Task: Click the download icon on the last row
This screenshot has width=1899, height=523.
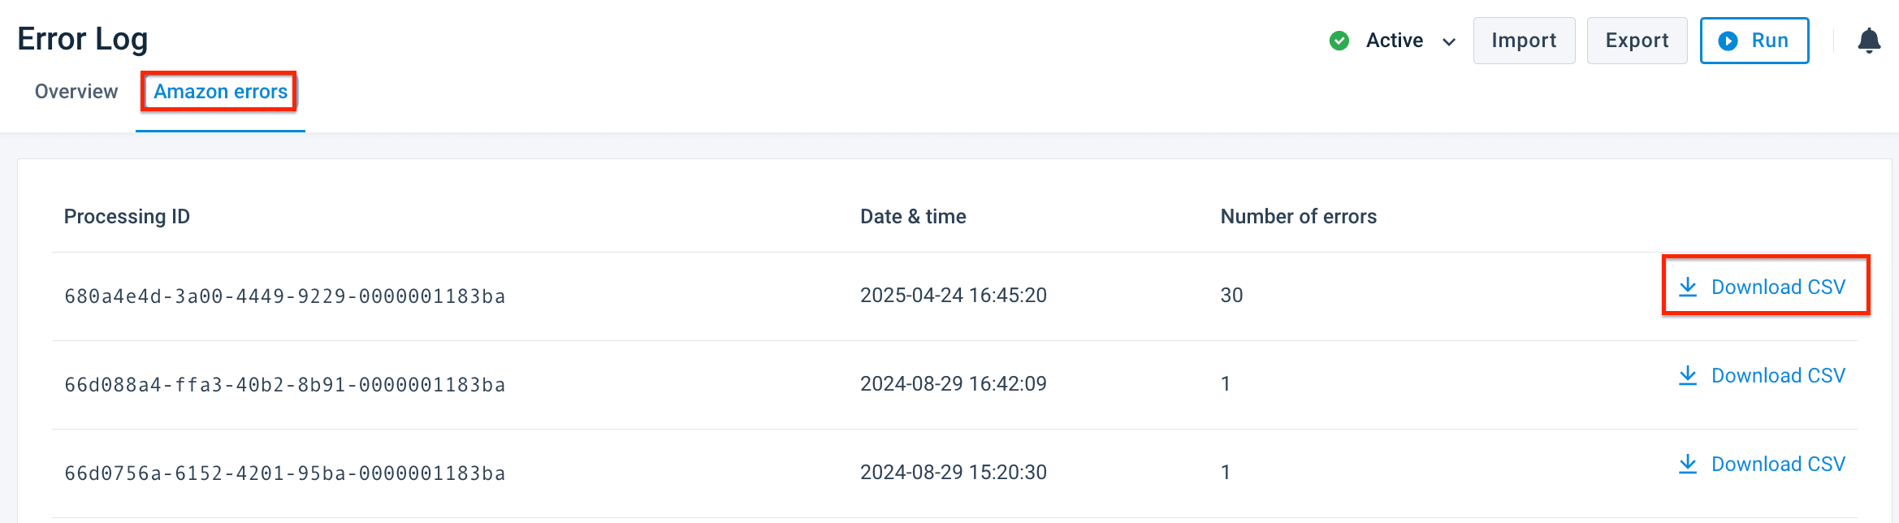Action: (x=1689, y=464)
